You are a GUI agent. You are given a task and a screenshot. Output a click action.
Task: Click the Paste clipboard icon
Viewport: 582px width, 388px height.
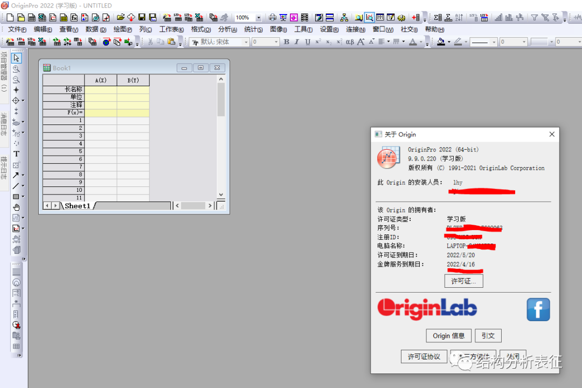pos(171,42)
